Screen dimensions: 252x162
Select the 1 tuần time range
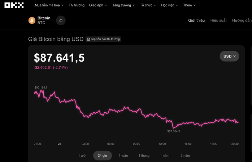(x=123, y=156)
